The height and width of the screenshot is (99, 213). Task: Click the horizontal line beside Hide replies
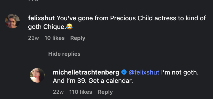[35, 54]
